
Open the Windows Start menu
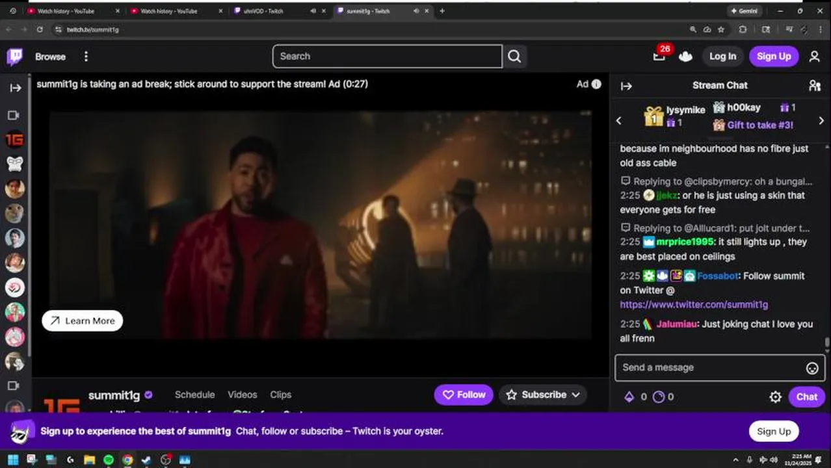(12, 460)
